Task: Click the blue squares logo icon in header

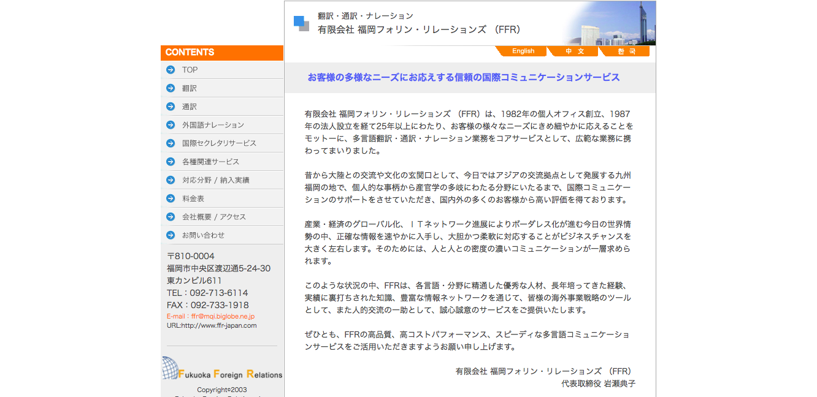Action: pos(301,23)
